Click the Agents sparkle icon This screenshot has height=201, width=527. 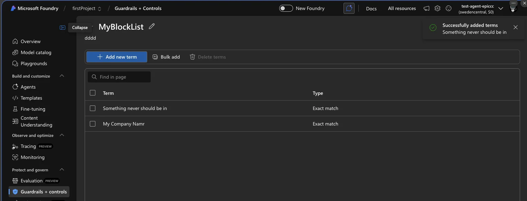pos(15,87)
